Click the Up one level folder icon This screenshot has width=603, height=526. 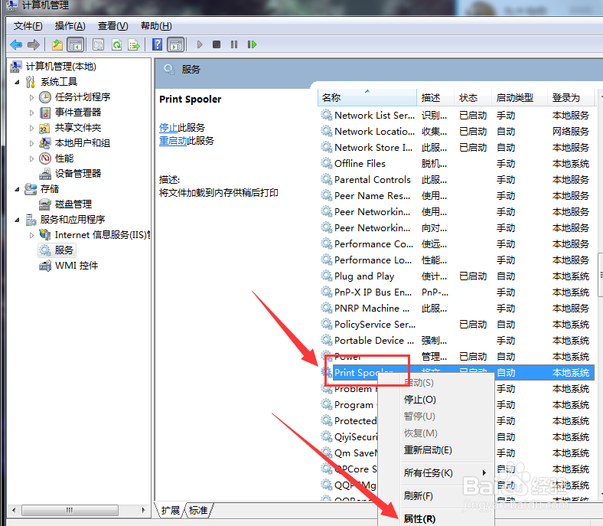tap(57, 44)
